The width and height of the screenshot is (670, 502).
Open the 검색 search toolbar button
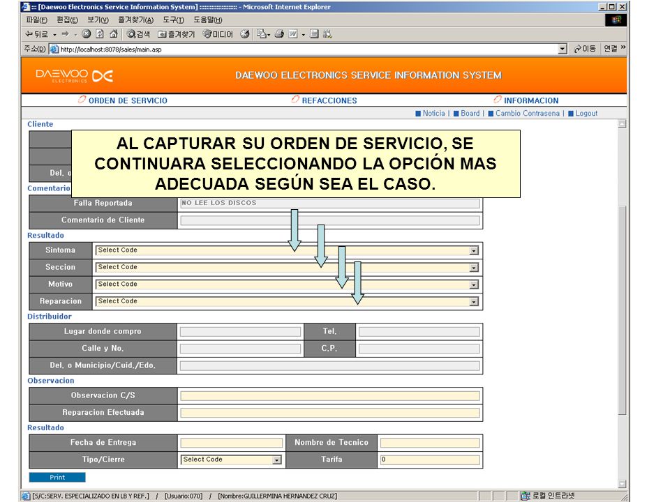[138, 34]
